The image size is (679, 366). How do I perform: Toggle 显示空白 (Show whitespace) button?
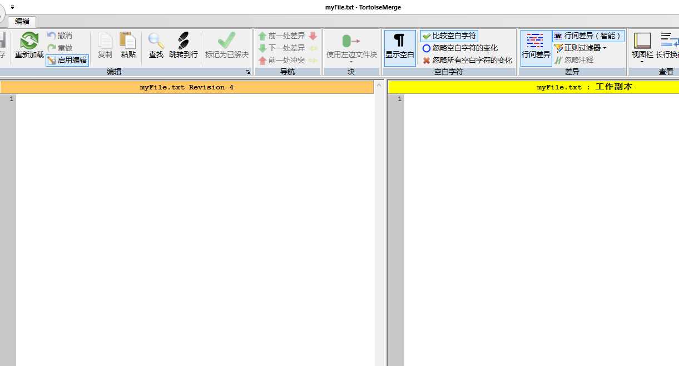[400, 48]
